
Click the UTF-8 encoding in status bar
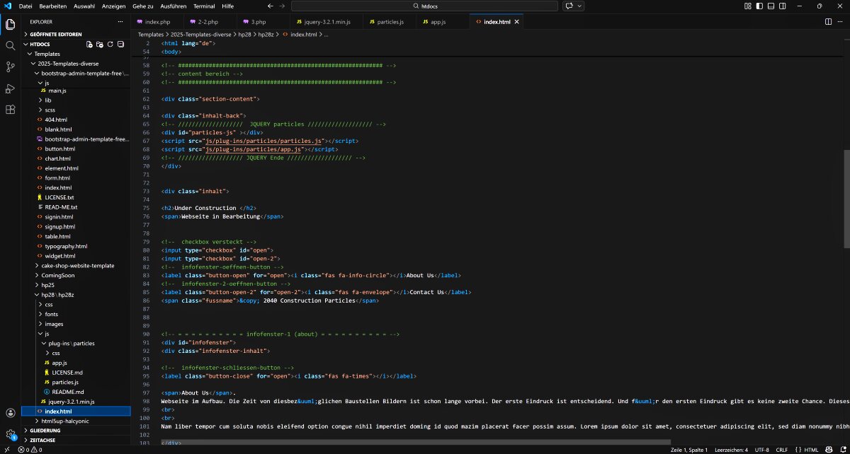(x=761, y=449)
